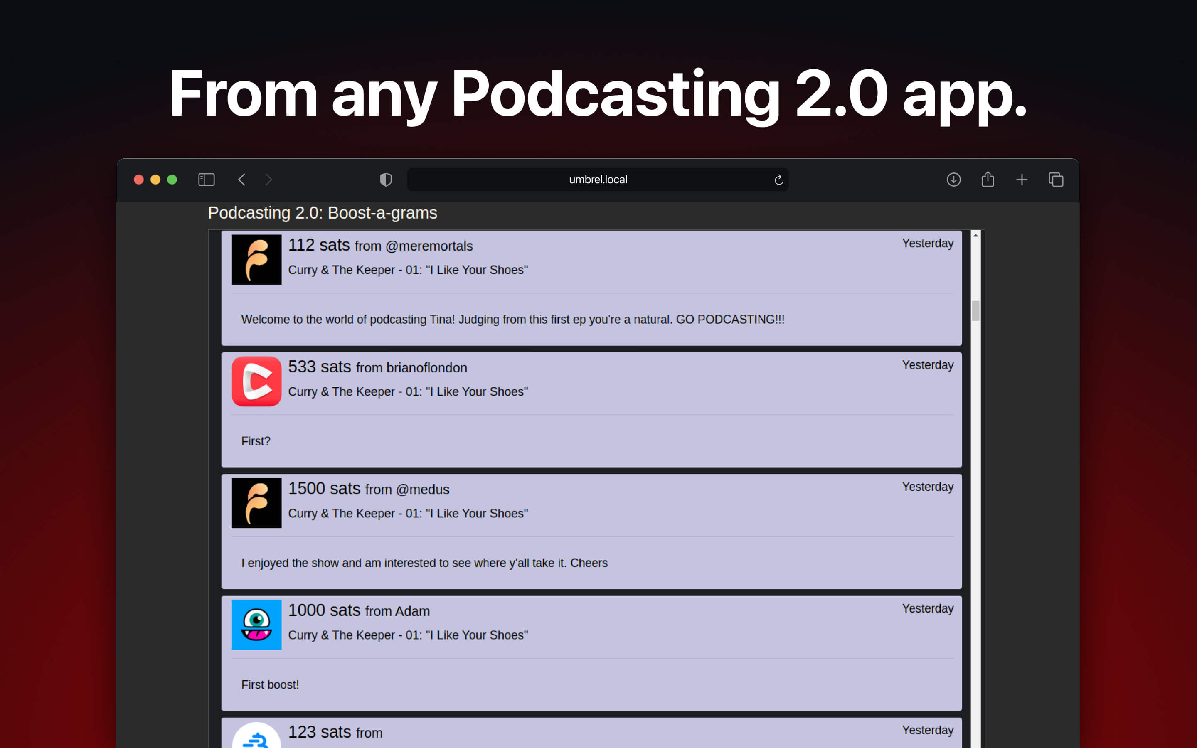Viewport: 1197px width, 748px height.
Task: Click the share icon in the toolbar
Action: tap(988, 179)
